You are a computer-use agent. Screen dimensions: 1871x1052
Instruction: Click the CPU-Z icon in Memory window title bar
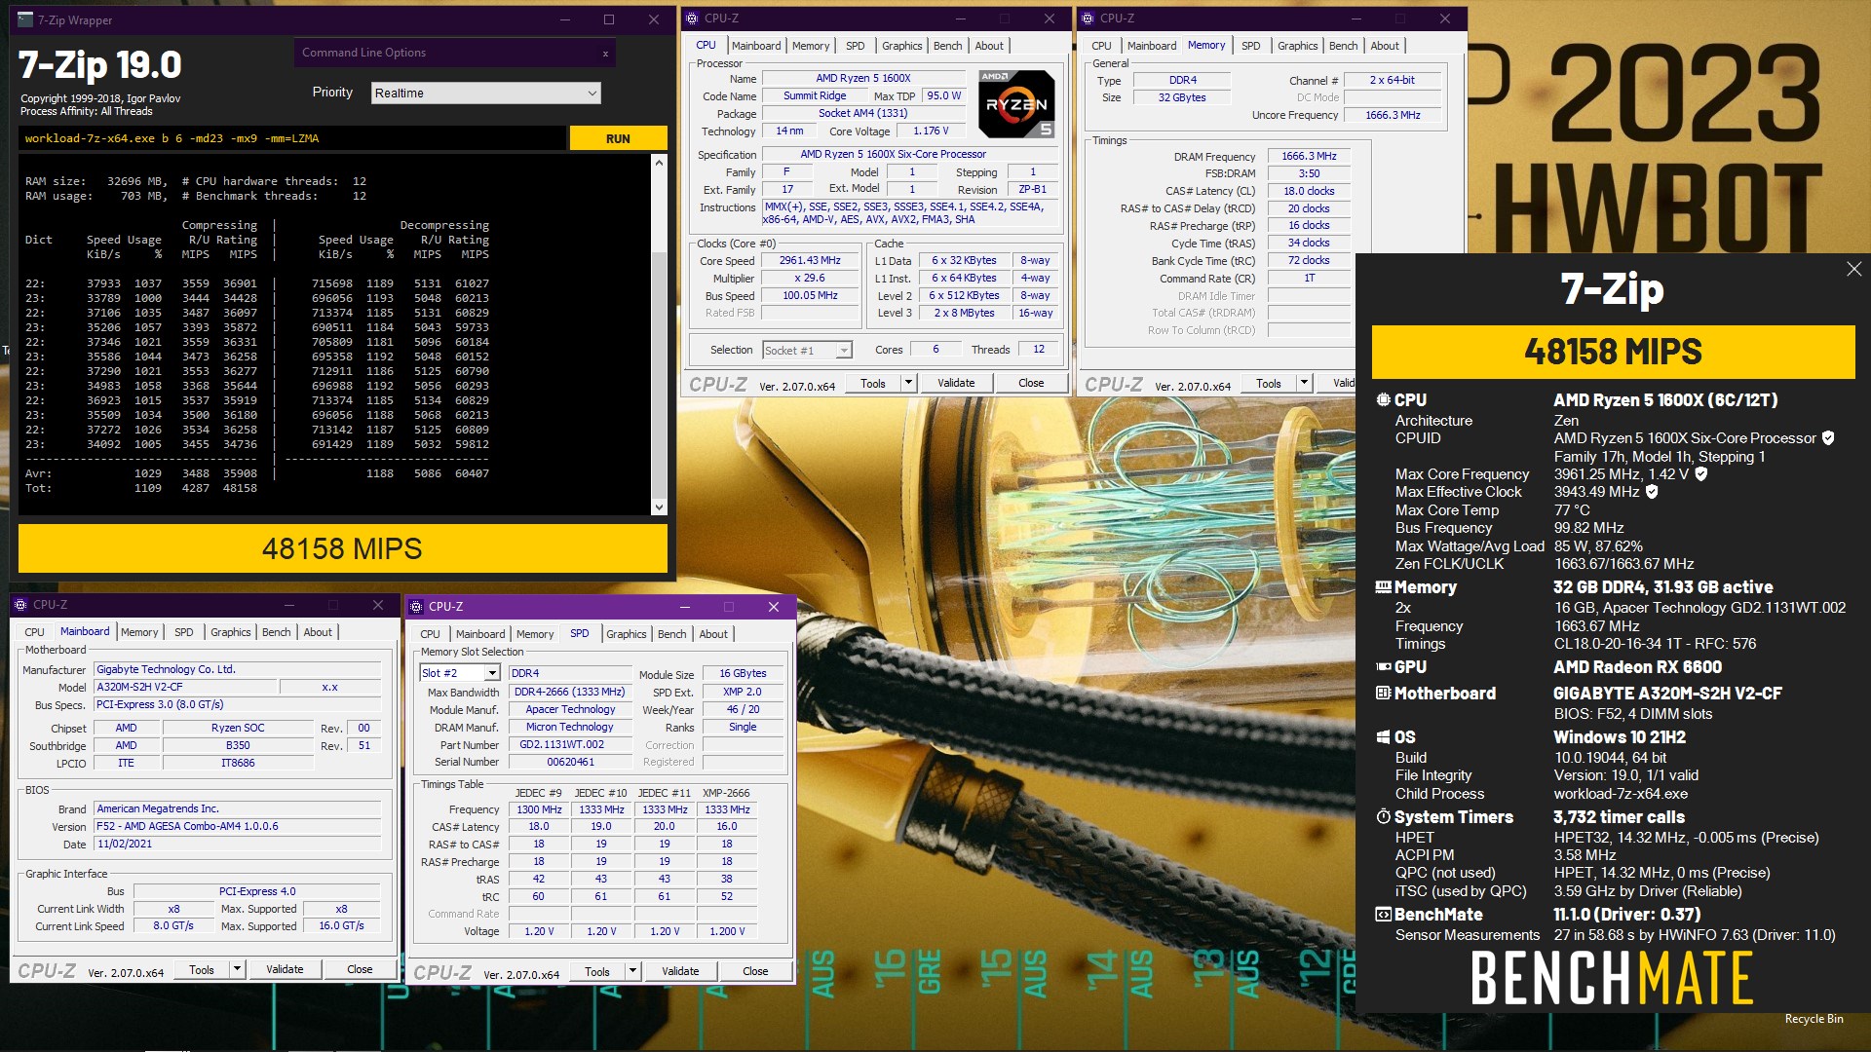pos(1088,19)
